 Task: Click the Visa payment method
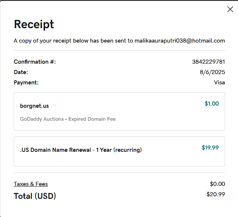(x=219, y=83)
